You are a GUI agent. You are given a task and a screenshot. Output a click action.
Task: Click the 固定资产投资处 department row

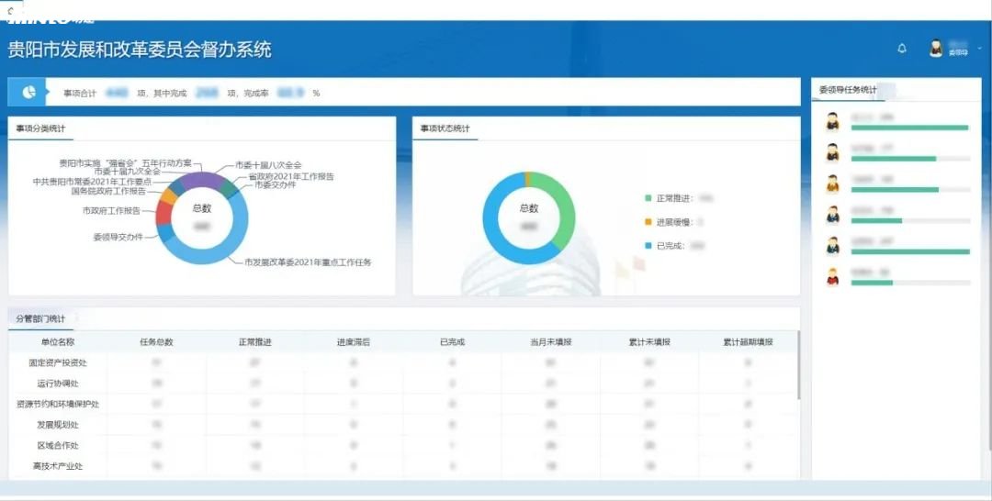click(403, 362)
